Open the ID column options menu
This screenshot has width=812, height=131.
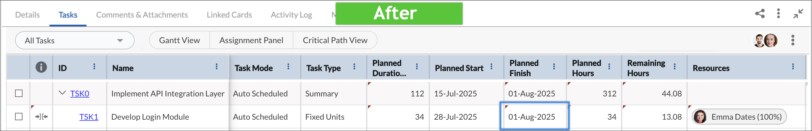click(x=94, y=66)
